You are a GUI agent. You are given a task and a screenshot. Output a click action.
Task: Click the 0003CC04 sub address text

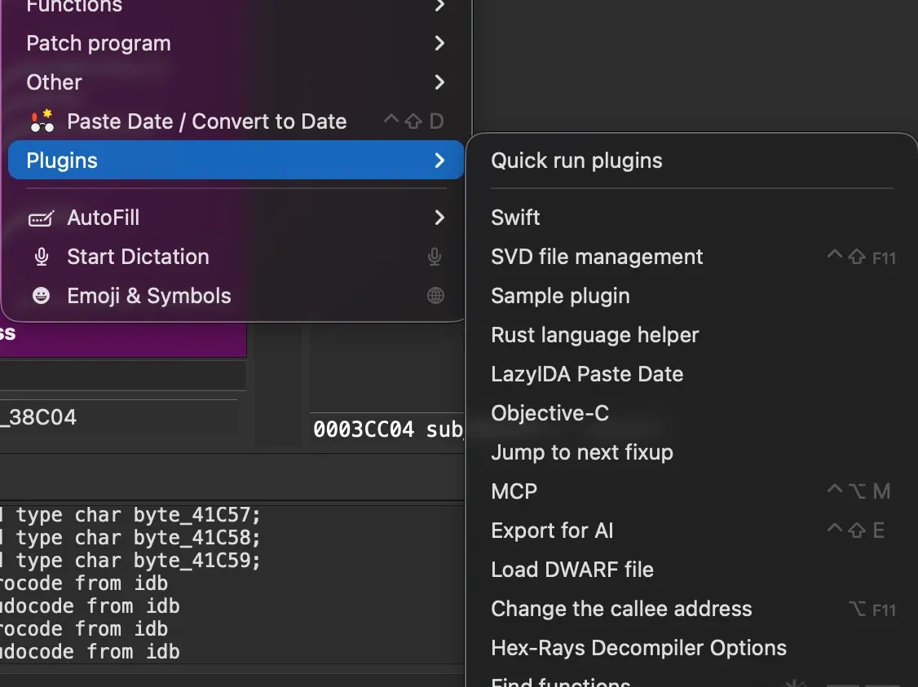point(387,429)
